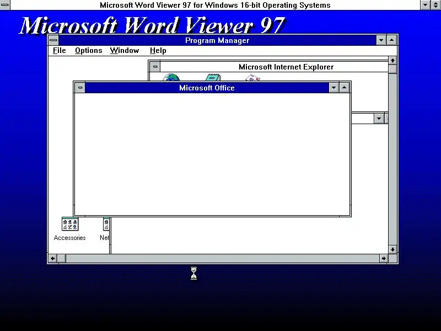
Task: Click the Program Manager scroll left arrow
Action: coord(53,258)
